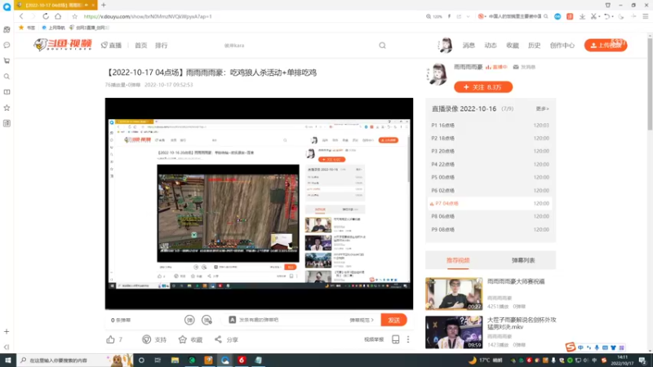This screenshot has width=653, height=367.
Task: Play episode P4 22点场
Action: click(491, 165)
